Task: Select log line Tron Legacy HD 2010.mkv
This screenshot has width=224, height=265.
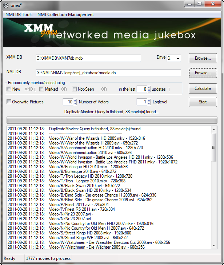Action: (91, 176)
